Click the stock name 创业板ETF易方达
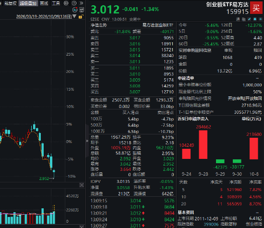This screenshot has height=228, width=264. click(x=228, y=4)
